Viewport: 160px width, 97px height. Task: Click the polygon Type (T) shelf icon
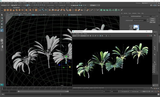coord(33,10)
